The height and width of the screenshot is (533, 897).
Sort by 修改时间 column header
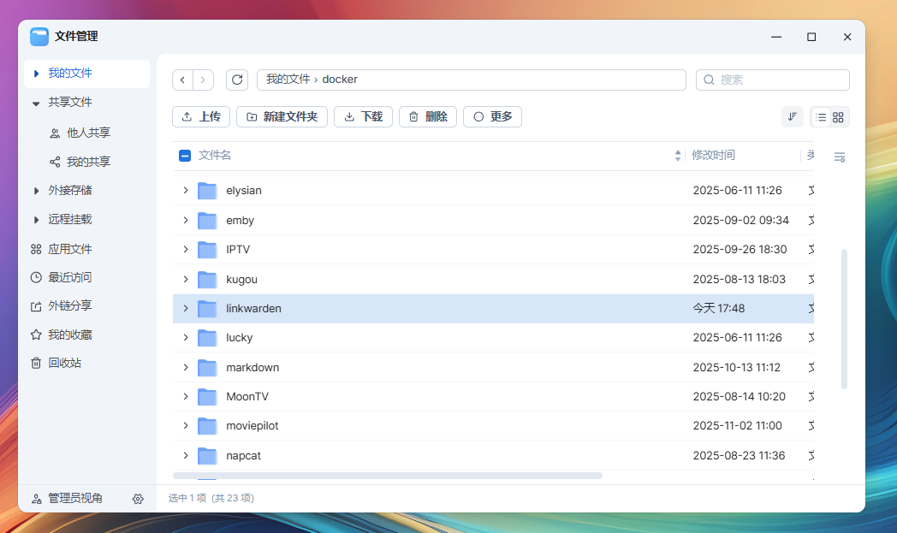tap(713, 156)
